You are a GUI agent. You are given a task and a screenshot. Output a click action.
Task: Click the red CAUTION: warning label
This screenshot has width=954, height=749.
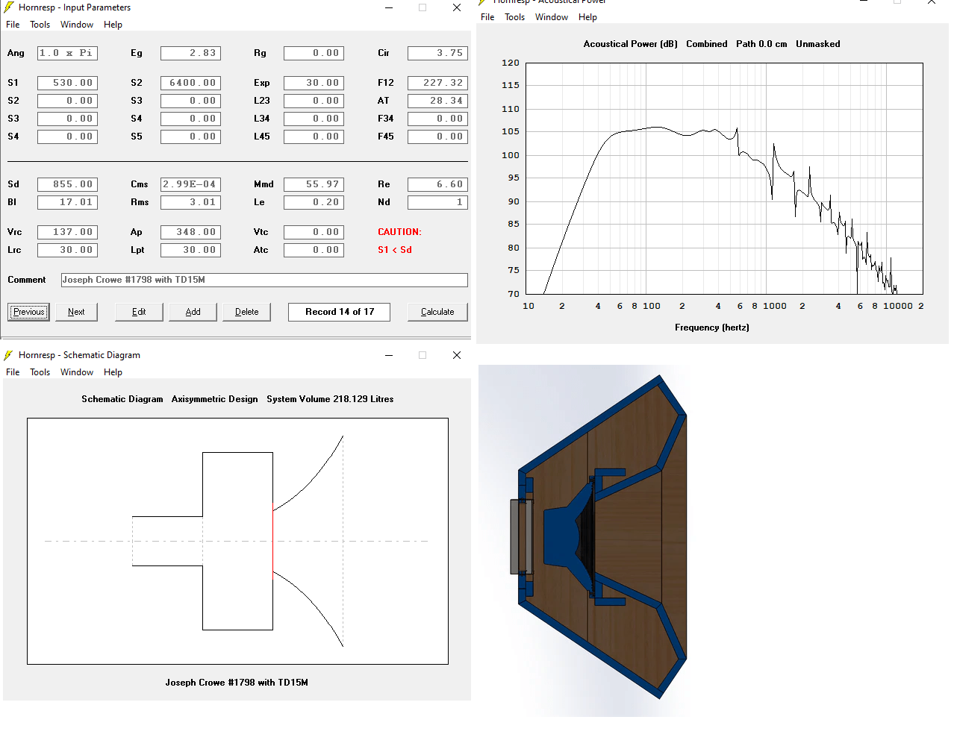click(x=399, y=232)
